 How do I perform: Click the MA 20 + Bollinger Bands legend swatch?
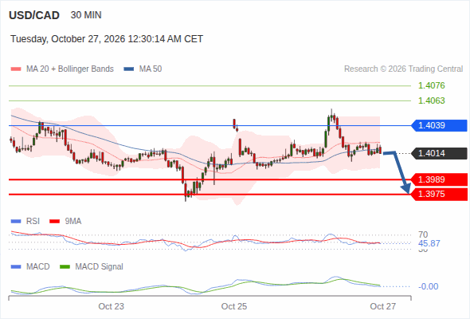click(x=16, y=69)
